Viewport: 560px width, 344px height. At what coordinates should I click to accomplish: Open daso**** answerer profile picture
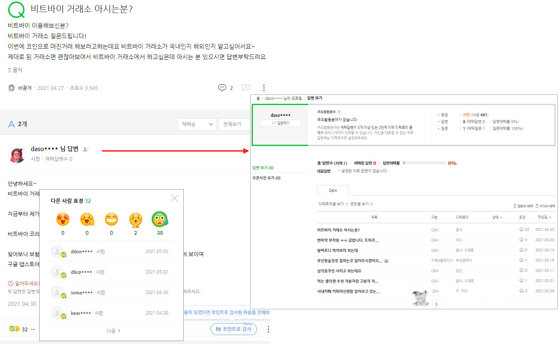[x=17, y=154]
